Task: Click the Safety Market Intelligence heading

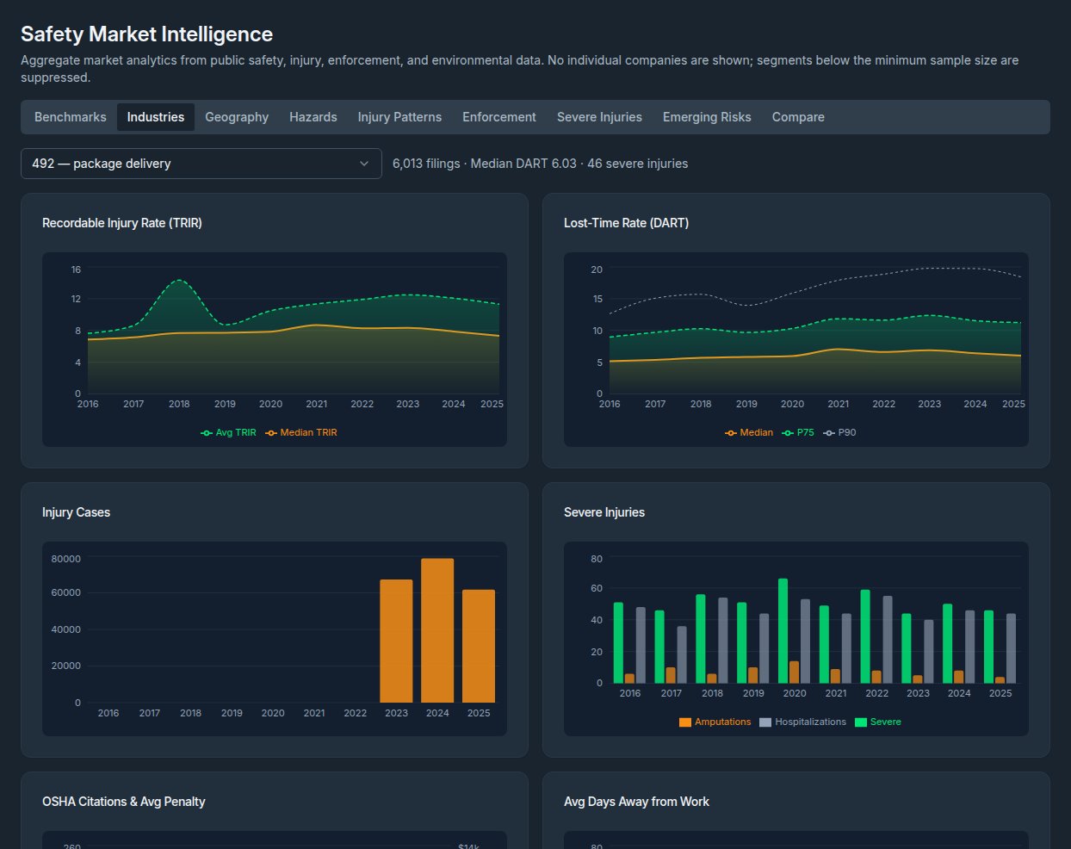Action: point(146,34)
